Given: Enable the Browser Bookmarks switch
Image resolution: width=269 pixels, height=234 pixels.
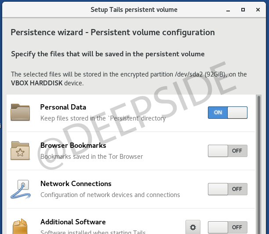Looking at the screenshot, I should point(227,151).
